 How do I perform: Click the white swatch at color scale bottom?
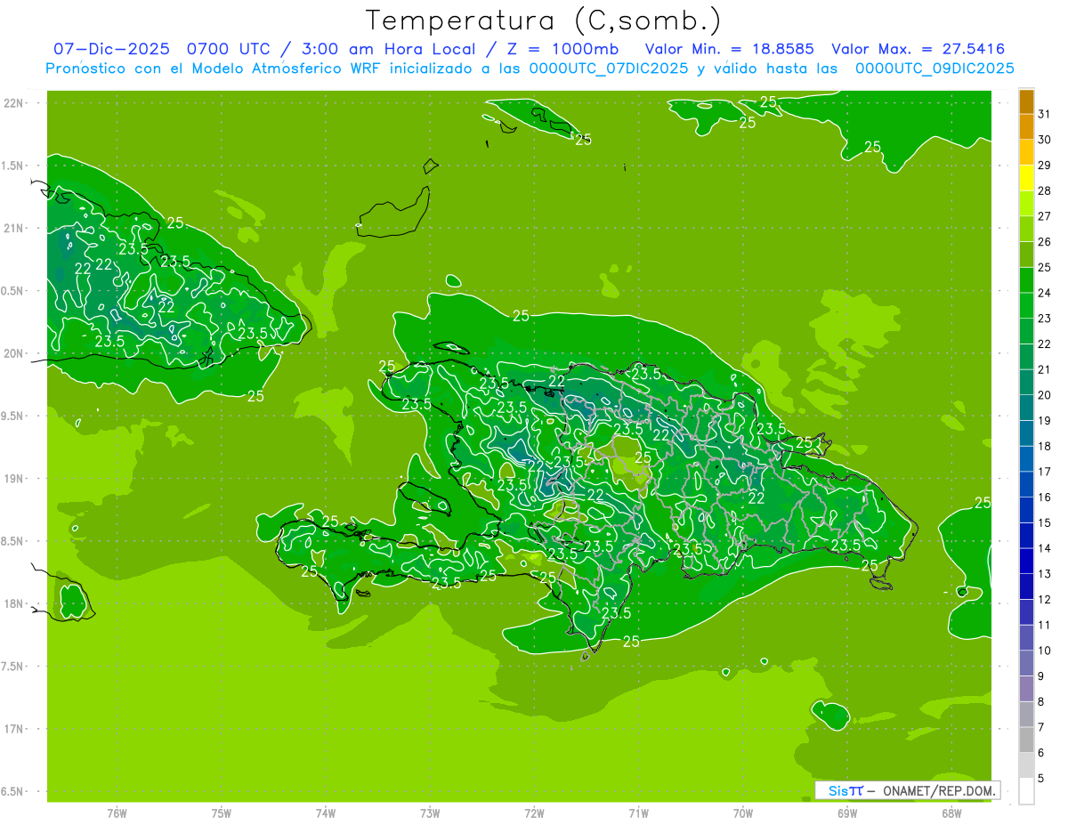pyautogui.click(x=1026, y=791)
